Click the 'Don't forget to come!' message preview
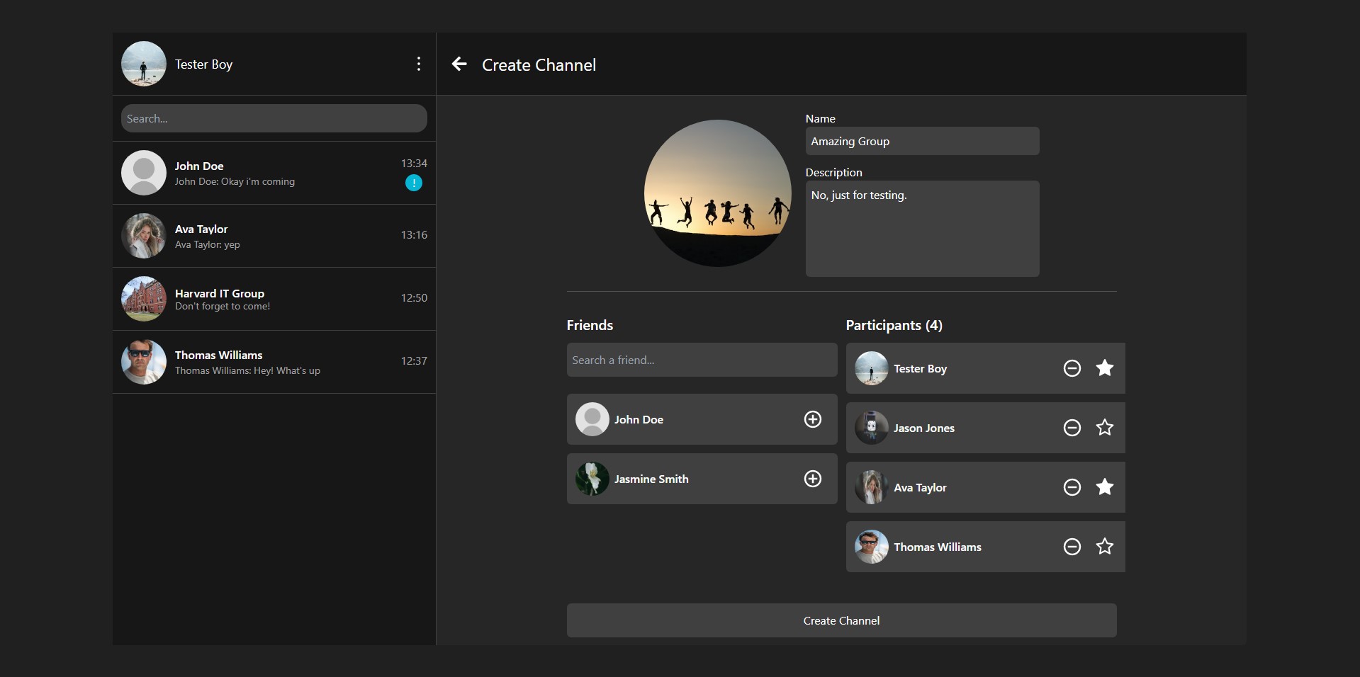The image size is (1360, 677). click(x=223, y=307)
